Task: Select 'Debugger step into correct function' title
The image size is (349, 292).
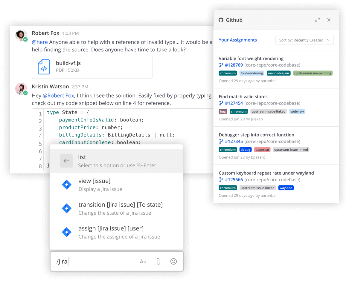Action: tap(256, 135)
